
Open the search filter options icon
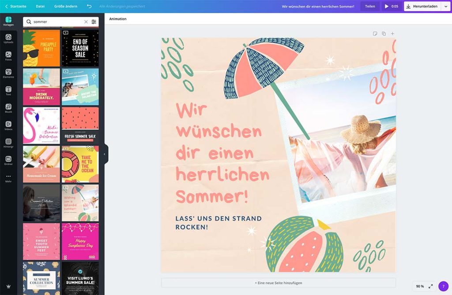coord(94,22)
